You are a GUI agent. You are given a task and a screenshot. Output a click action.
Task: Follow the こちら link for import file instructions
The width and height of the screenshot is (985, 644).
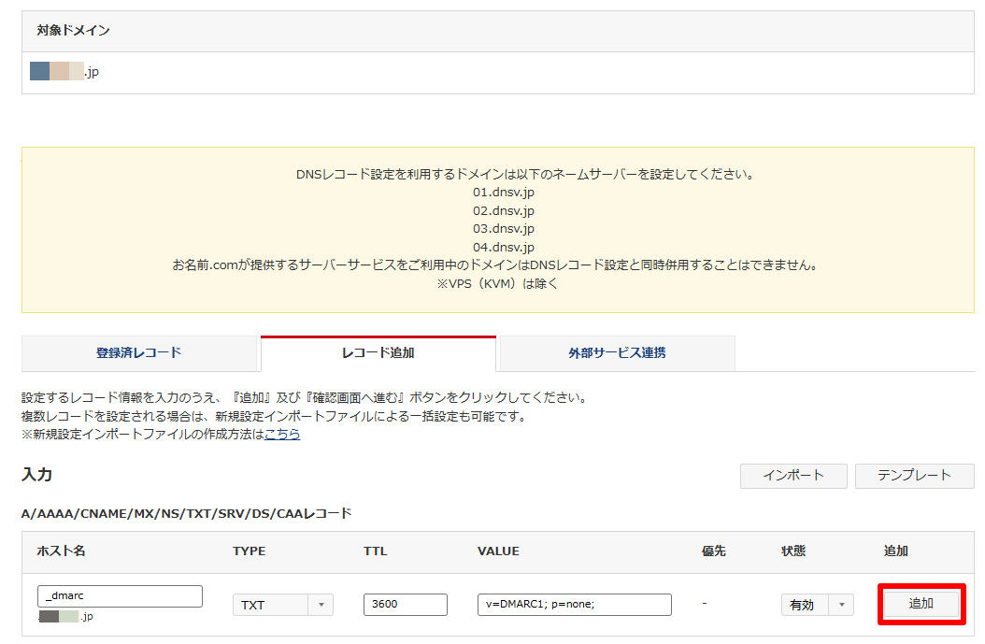point(282,435)
